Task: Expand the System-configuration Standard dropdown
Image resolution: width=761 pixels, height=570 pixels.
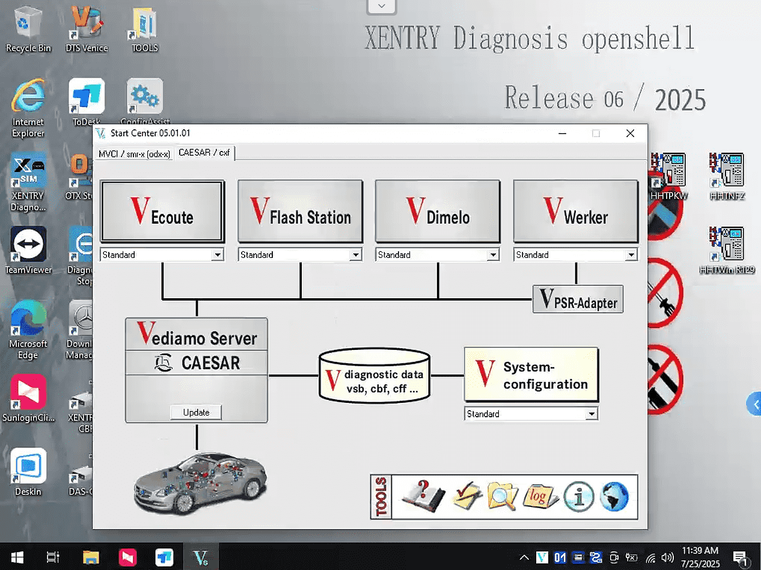Action: (592, 414)
